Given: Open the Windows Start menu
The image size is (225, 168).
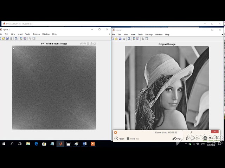Looking at the screenshot, I should click(x=4, y=144).
